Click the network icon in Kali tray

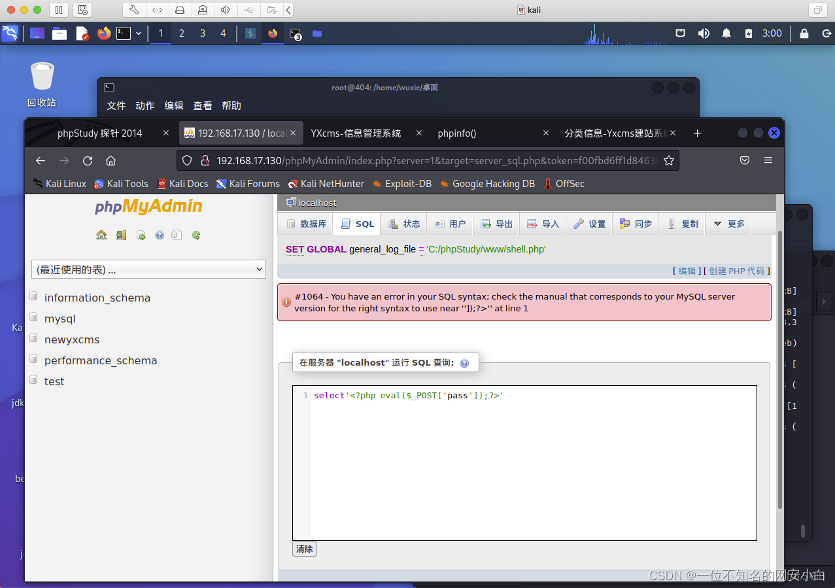681,33
